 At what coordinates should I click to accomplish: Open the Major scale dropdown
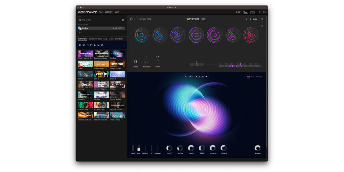[255, 19]
